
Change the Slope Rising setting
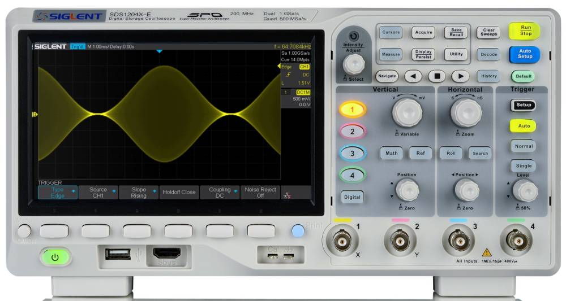(138, 193)
